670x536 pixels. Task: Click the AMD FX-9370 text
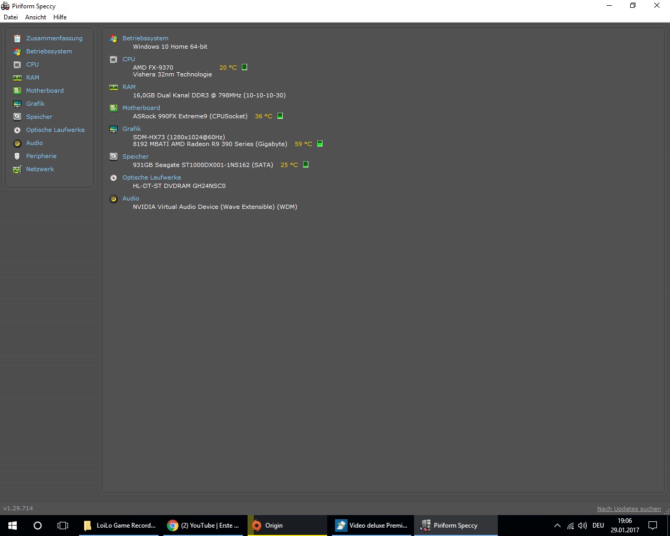click(153, 68)
